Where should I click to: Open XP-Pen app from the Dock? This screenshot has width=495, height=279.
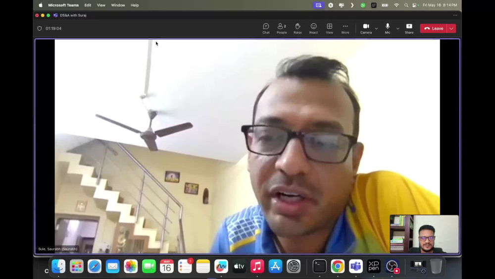(374, 266)
